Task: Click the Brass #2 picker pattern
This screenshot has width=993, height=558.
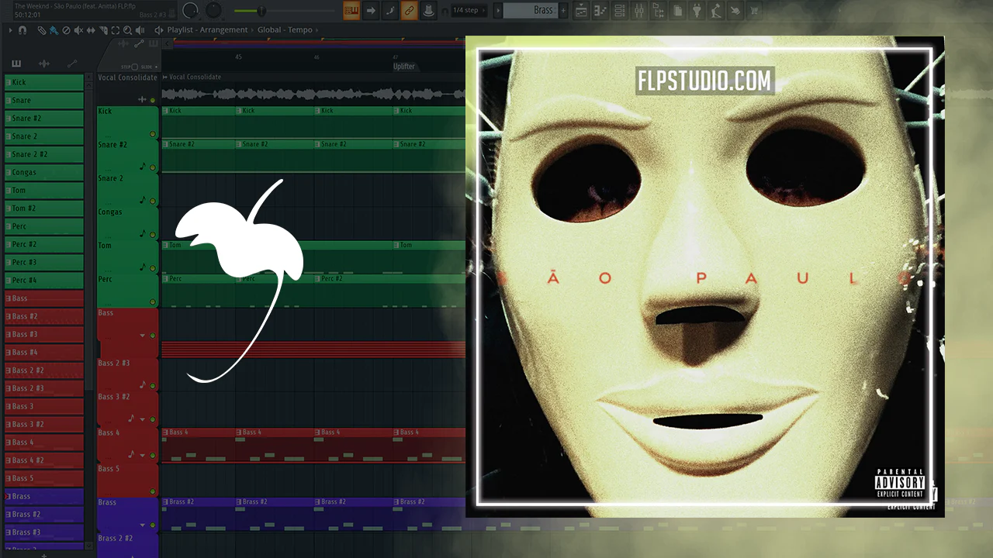Action: coord(44,515)
